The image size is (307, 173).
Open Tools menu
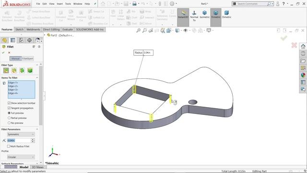point(68,4)
